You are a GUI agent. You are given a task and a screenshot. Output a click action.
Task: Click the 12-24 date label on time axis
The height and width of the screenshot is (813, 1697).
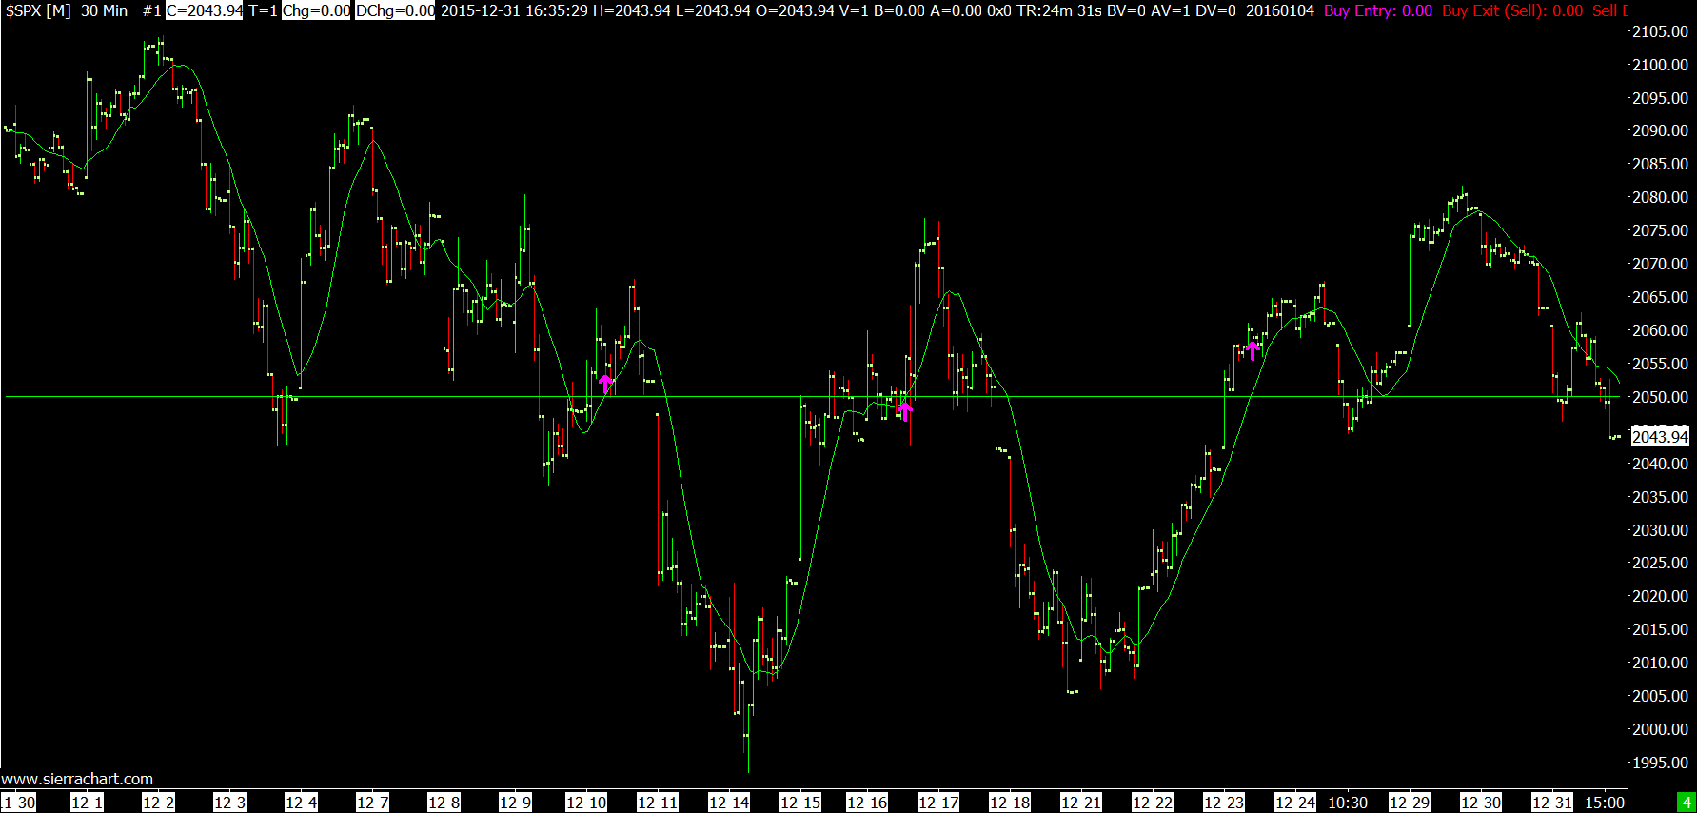point(1295,803)
